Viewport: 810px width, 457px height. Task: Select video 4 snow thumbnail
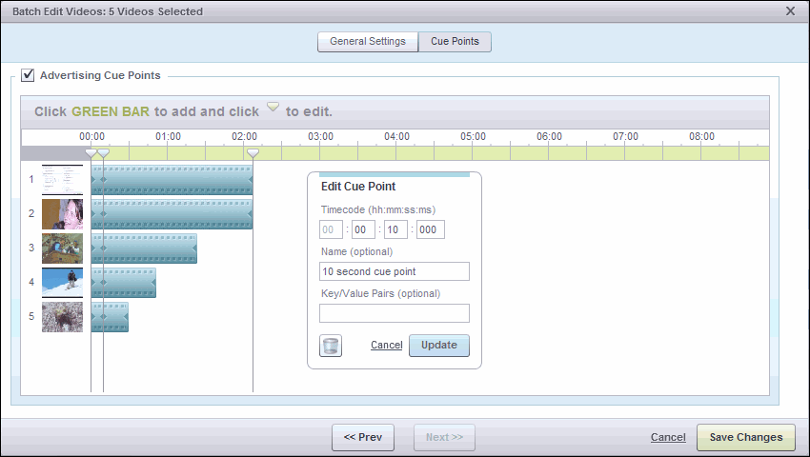(63, 283)
